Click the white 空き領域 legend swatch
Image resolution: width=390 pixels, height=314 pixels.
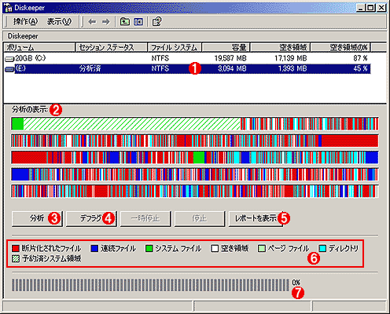coord(215,248)
